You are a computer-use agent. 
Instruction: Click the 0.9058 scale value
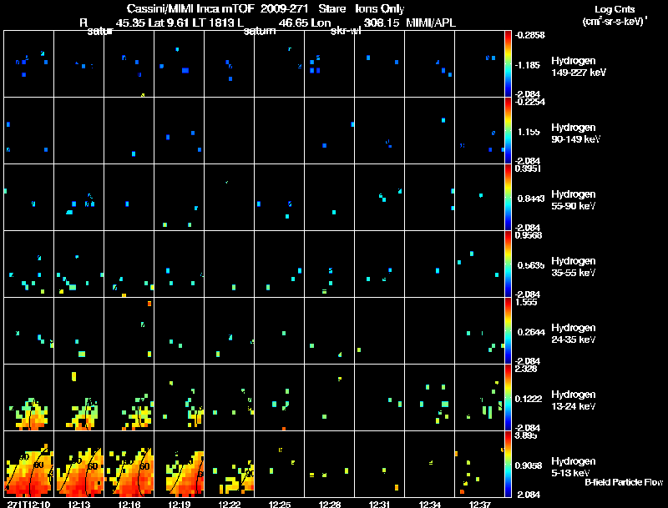point(529,465)
